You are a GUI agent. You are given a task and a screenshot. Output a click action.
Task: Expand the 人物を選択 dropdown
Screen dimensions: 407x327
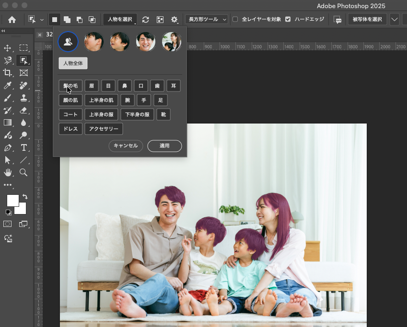coord(120,20)
